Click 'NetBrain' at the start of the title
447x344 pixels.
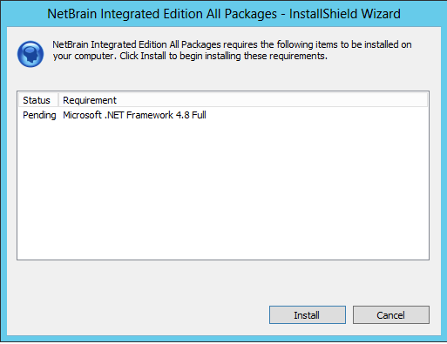tap(72, 14)
